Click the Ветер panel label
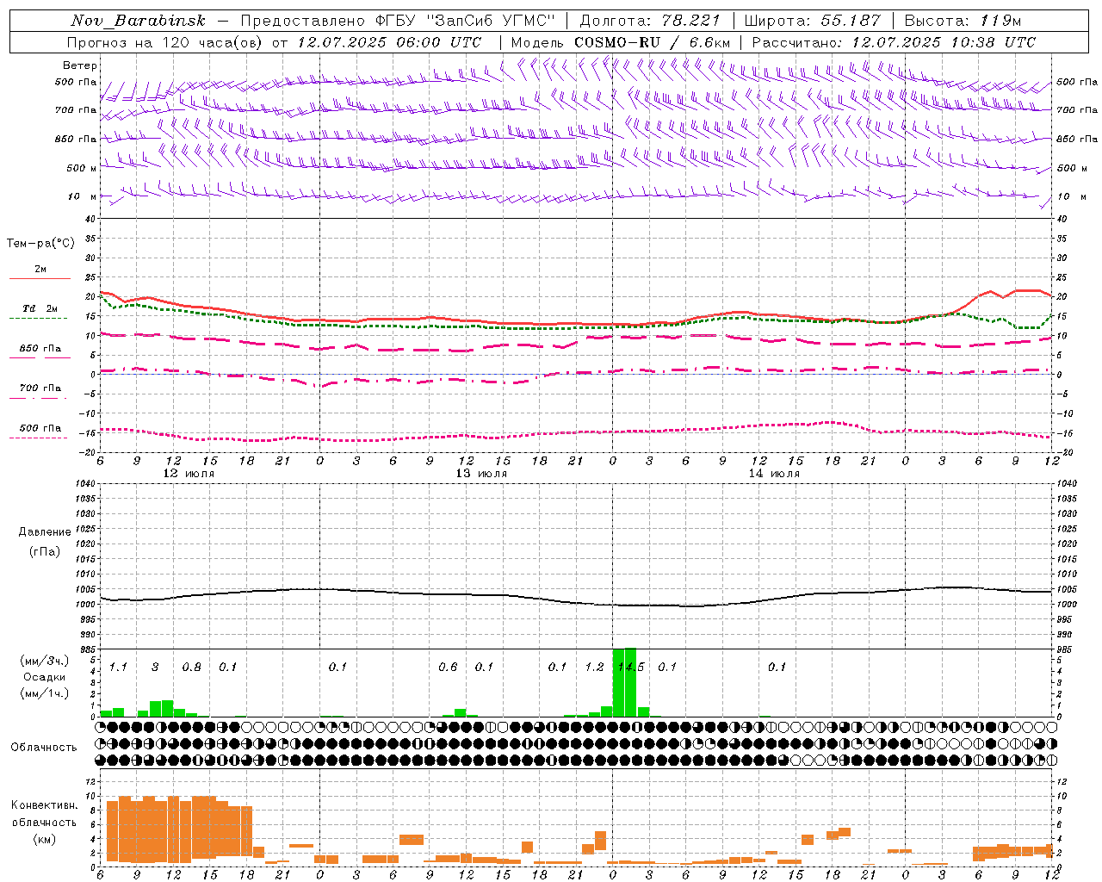 tap(79, 65)
